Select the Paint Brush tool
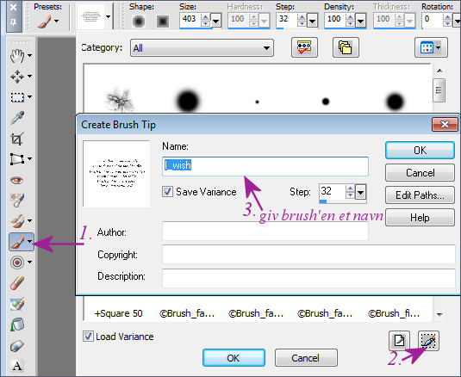461x377 pixels. (x=17, y=242)
